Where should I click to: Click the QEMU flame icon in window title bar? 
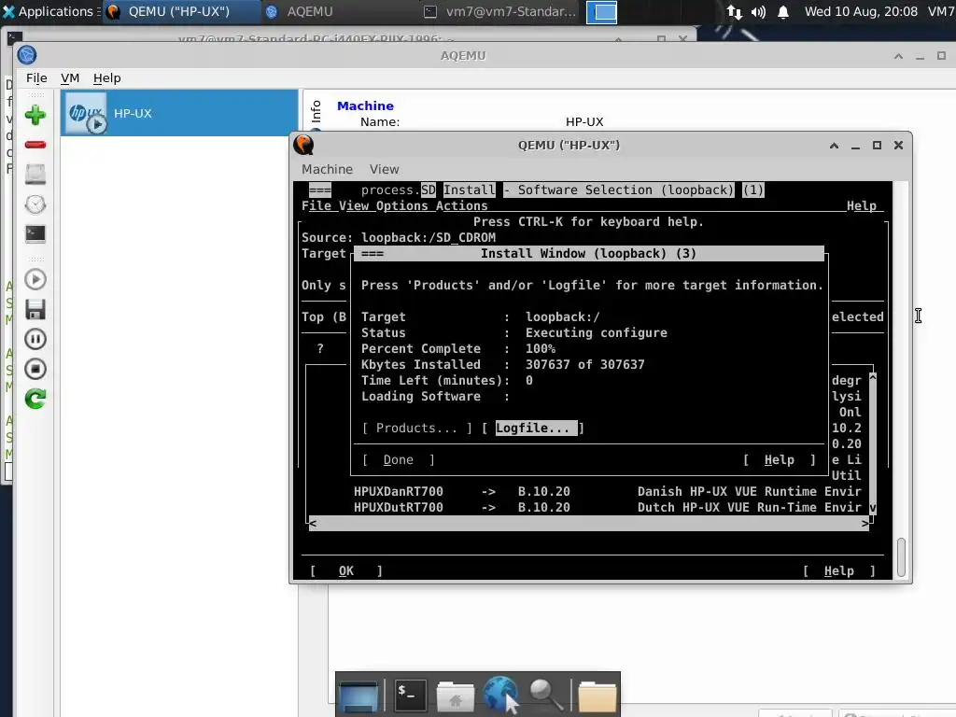(x=303, y=145)
